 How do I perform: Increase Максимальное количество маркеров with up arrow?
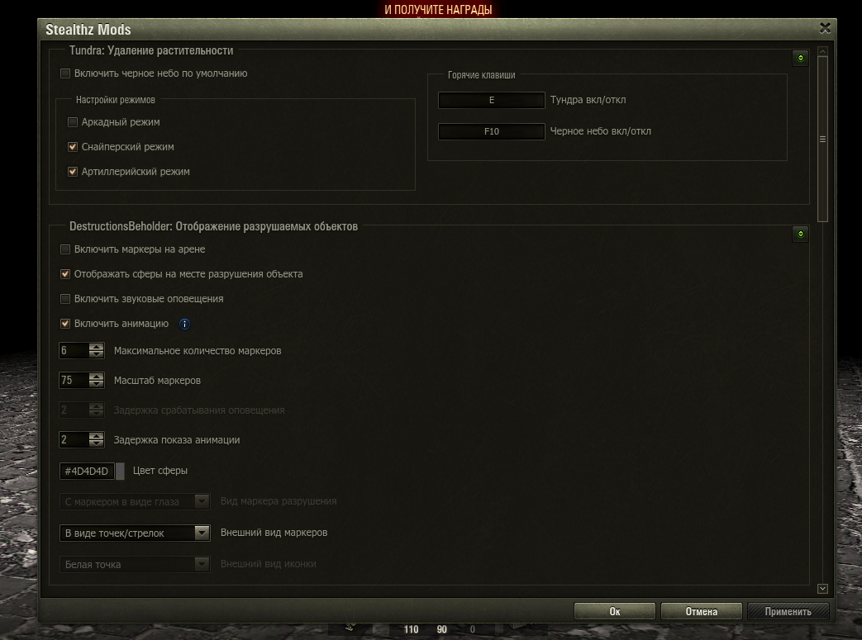coord(97,347)
